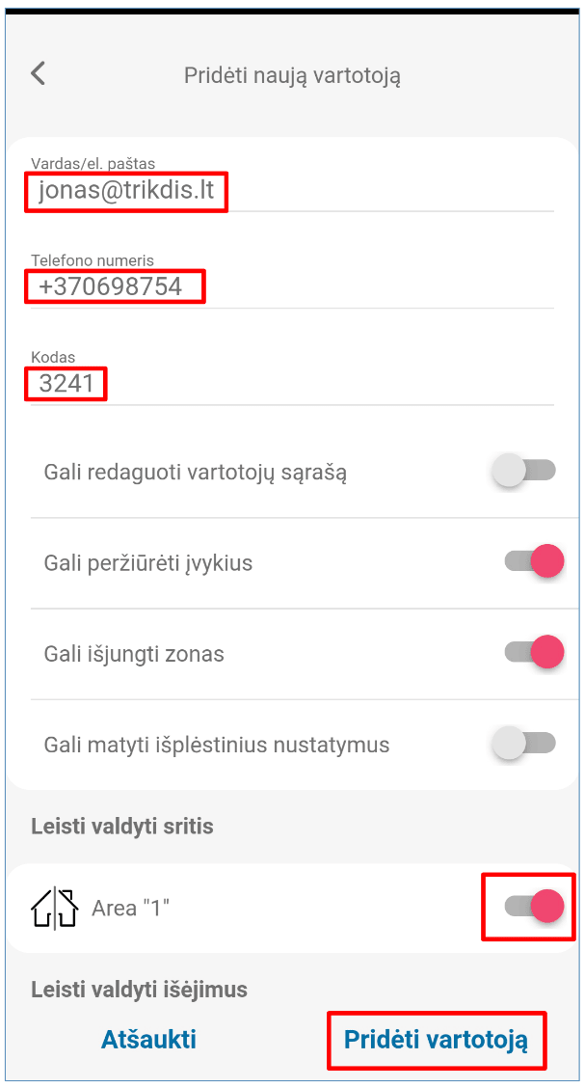Toggle off the Area "1" control switch

coord(534,907)
